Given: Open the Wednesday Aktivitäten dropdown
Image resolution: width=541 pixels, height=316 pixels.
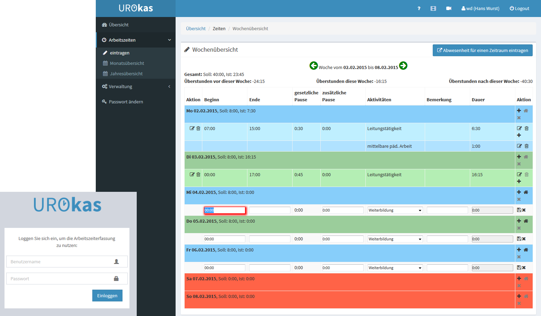Looking at the screenshot, I should coord(395,210).
